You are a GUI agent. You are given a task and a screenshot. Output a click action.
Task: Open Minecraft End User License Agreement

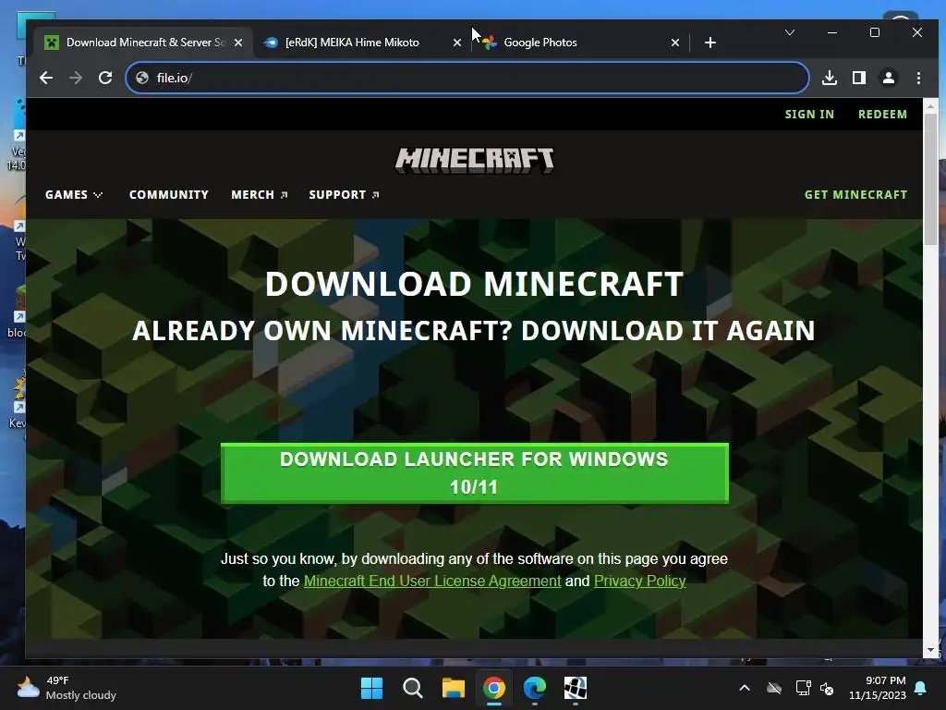pyautogui.click(x=432, y=581)
